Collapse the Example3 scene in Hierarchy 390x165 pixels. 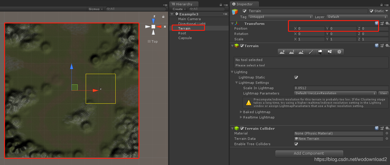(x=172, y=14)
